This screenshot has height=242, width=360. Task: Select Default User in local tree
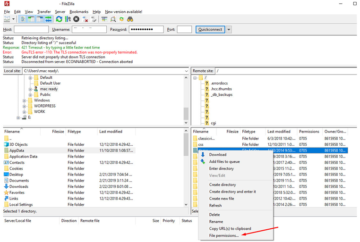(x=50, y=83)
